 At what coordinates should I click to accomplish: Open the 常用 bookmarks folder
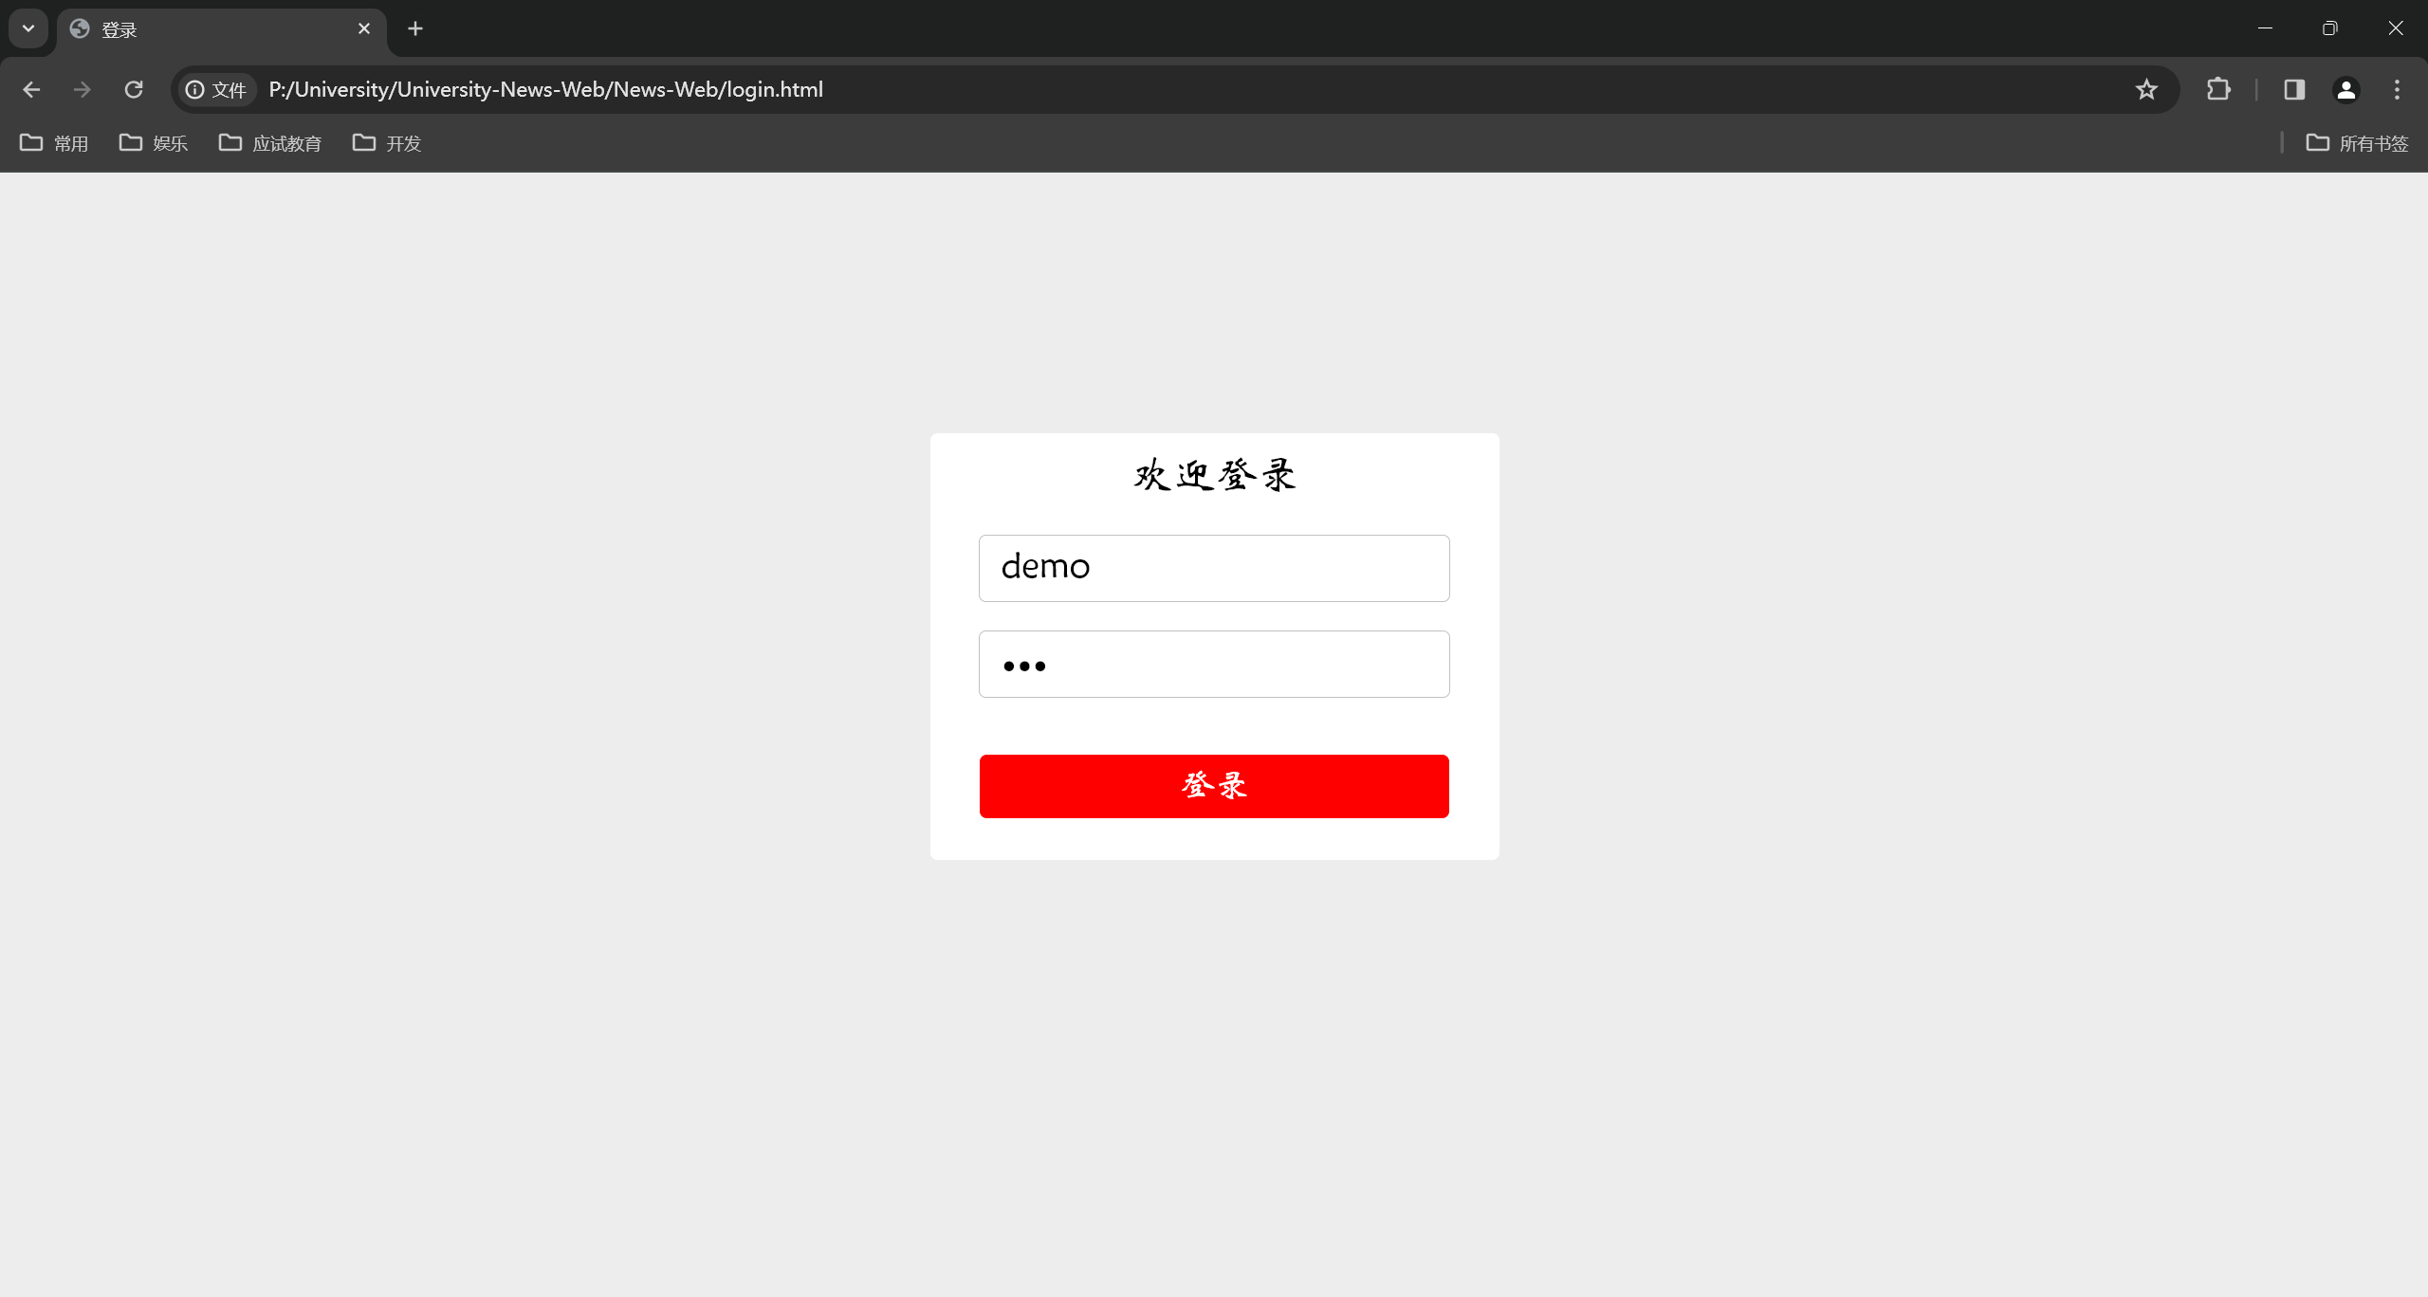(54, 143)
